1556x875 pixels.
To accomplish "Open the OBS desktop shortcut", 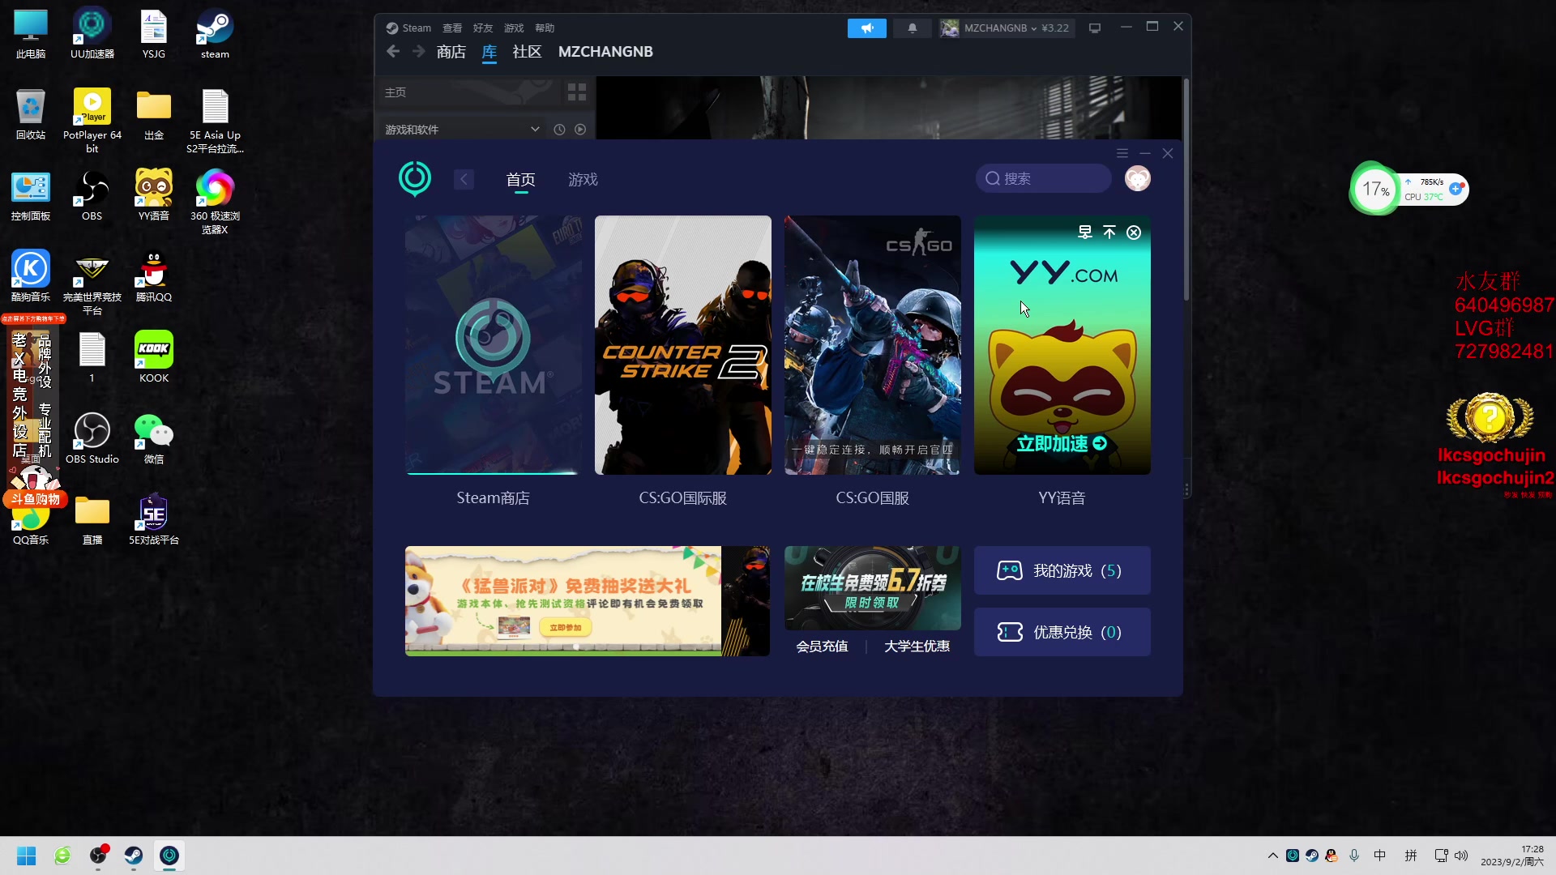I will [x=92, y=195].
